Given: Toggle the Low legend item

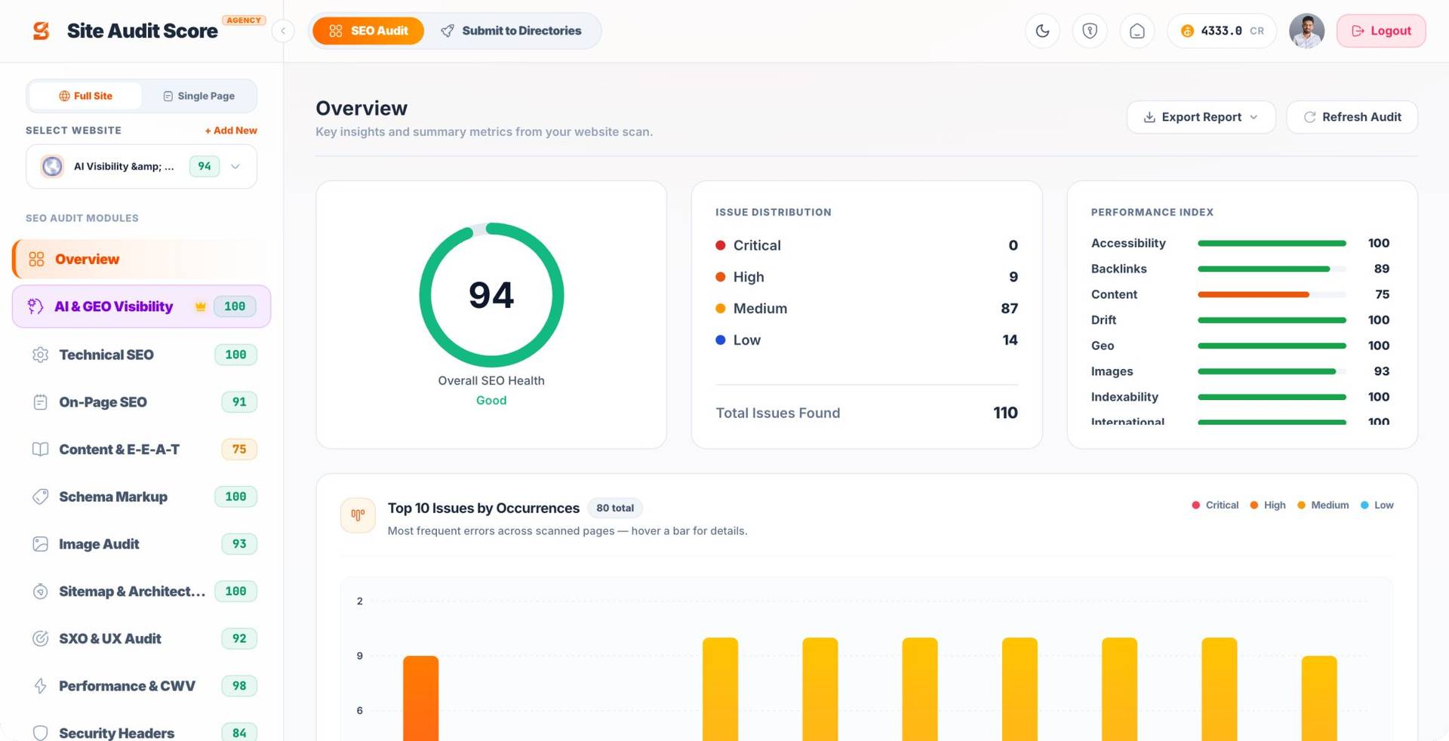Looking at the screenshot, I should (x=1377, y=505).
